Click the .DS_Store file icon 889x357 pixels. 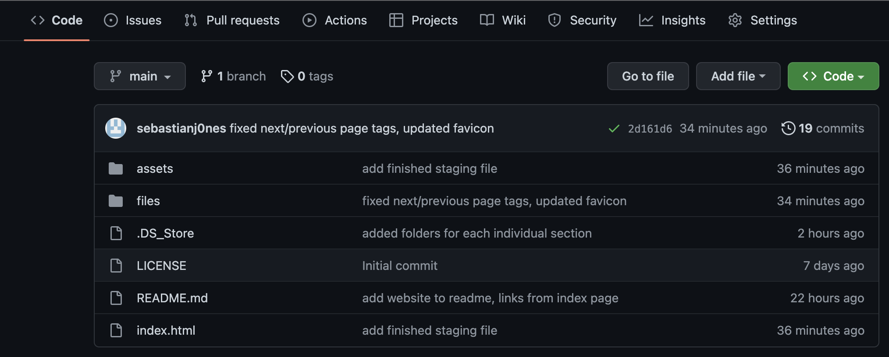tap(116, 233)
